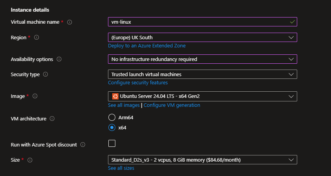Select the x64 architecture radio button
The image size is (331, 176).
(112, 127)
